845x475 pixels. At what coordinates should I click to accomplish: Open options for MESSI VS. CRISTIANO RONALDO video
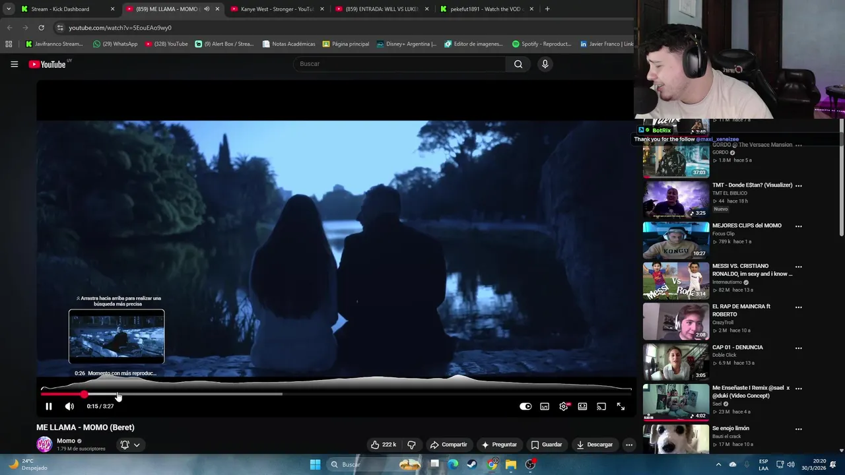799,267
